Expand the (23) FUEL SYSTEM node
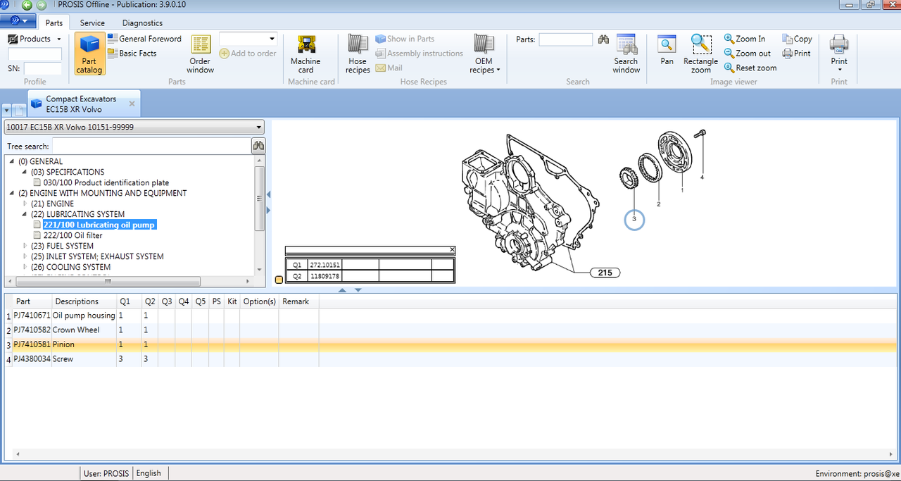The image size is (901, 481). click(25, 246)
